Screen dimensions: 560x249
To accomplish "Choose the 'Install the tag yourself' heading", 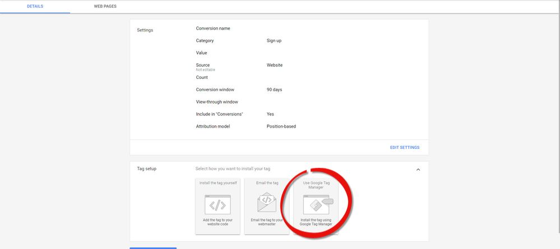I will [x=218, y=183].
